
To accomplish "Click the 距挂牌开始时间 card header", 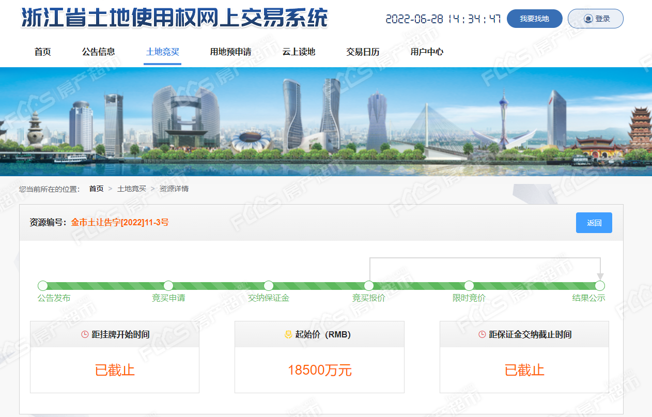I will tap(115, 334).
